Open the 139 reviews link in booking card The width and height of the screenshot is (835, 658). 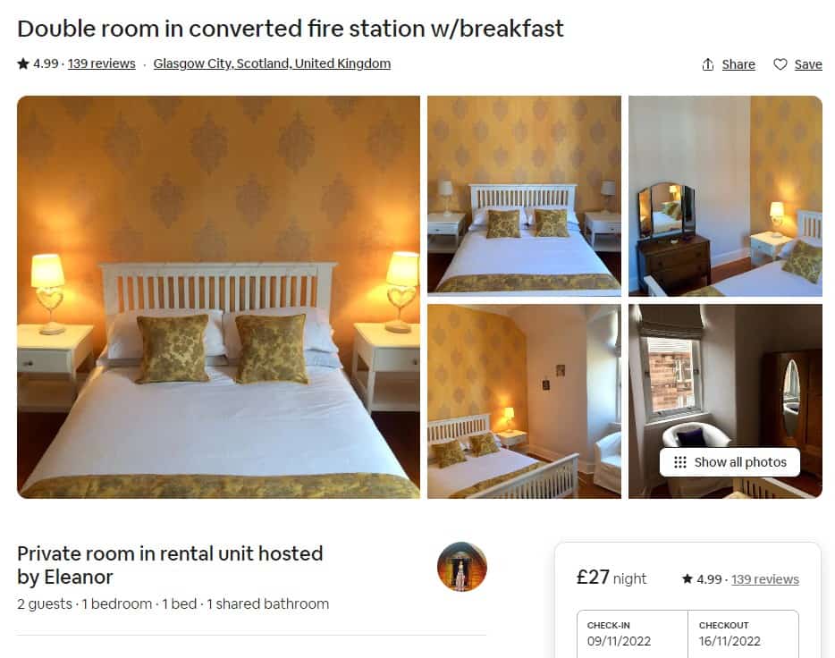(764, 579)
